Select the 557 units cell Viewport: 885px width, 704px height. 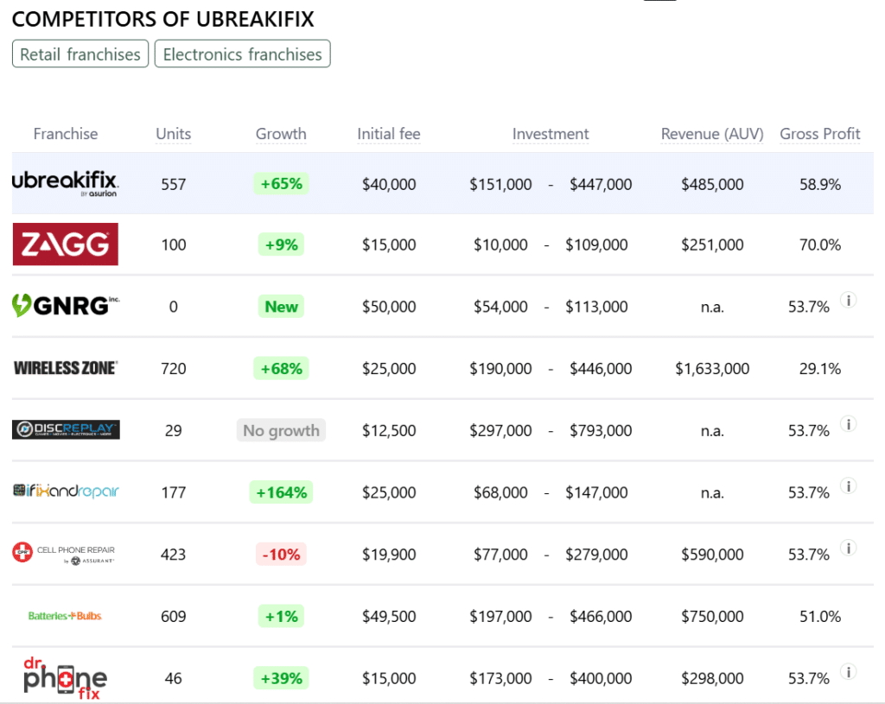click(173, 185)
